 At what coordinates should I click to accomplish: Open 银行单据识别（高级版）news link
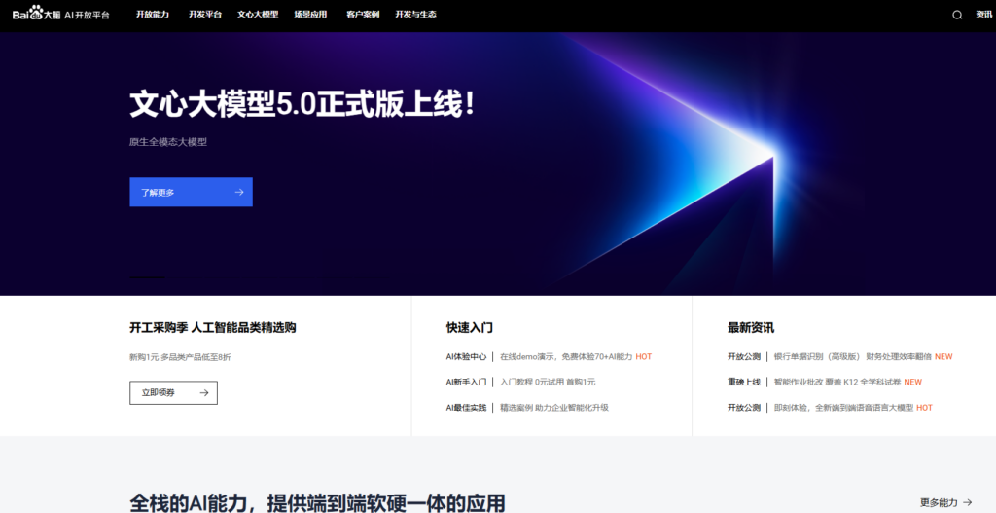(852, 356)
